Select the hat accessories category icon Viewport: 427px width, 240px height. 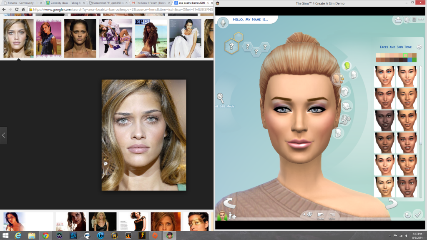(346, 106)
